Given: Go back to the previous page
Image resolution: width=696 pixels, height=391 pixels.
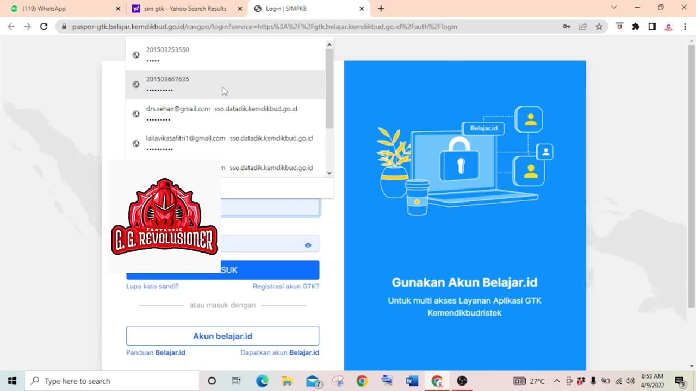Looking at the screenshot, I should (x=11, y=26).
